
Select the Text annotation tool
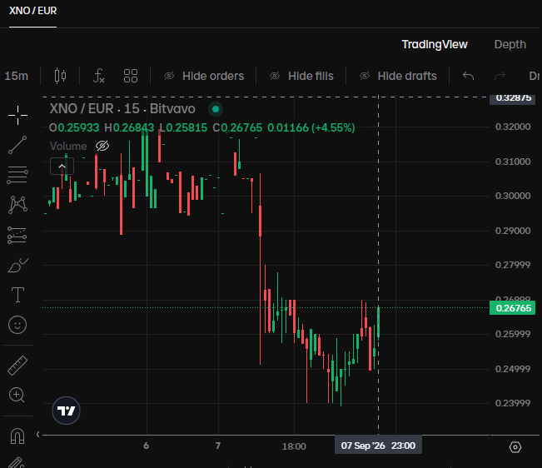[18, 295]
